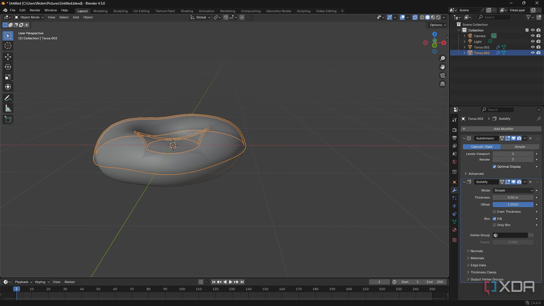
Task: Open the Global transform orientation dropdown
Action: [201, 17]
